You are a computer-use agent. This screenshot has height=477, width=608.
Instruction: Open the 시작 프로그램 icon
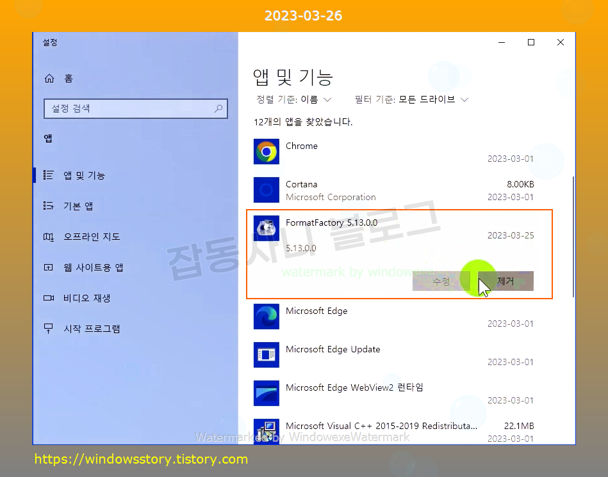pyautogui.click(x=49, y=329)
